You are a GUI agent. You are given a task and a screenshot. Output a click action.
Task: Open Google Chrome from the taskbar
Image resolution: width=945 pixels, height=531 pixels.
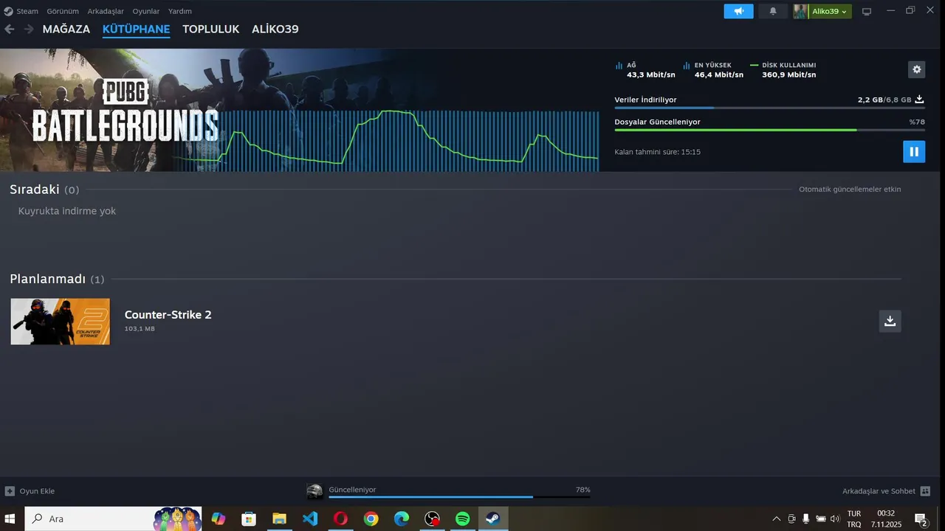[x=371, y=519]
